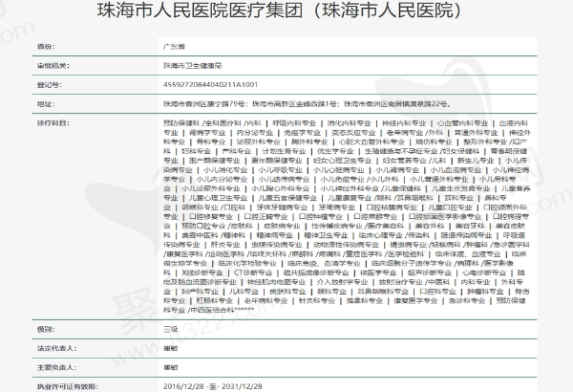573x392 pixels.
Task: Click 新生儿专业 in the specialty list
Action: pos(476,161)
